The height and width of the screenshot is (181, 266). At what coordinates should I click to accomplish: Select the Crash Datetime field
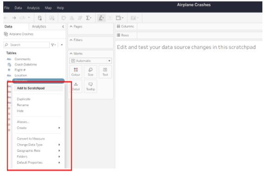(x=26, y=65)
